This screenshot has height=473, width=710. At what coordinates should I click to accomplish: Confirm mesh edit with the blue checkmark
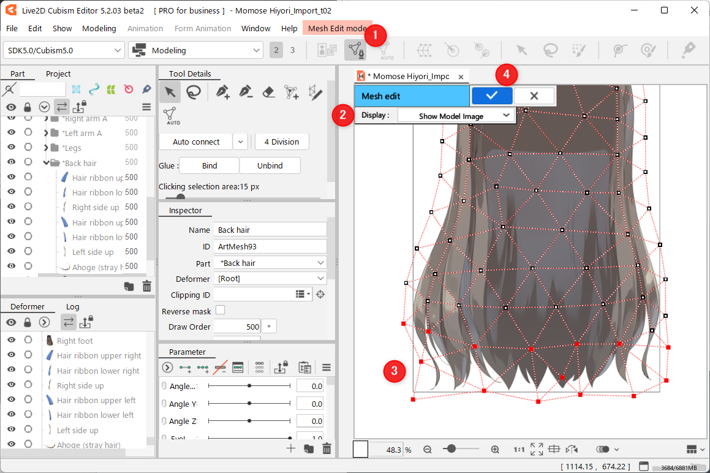click(x=491, y=96)
